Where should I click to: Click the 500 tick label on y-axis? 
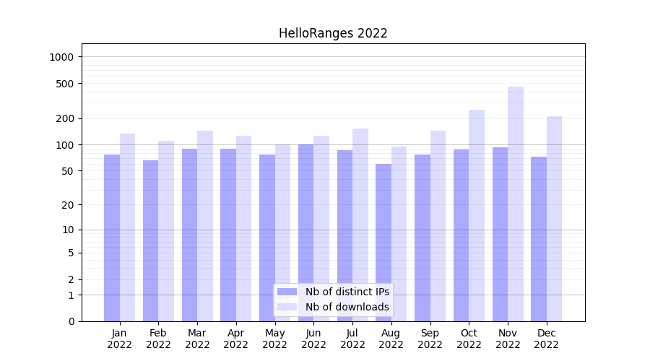tap(66, 84)
